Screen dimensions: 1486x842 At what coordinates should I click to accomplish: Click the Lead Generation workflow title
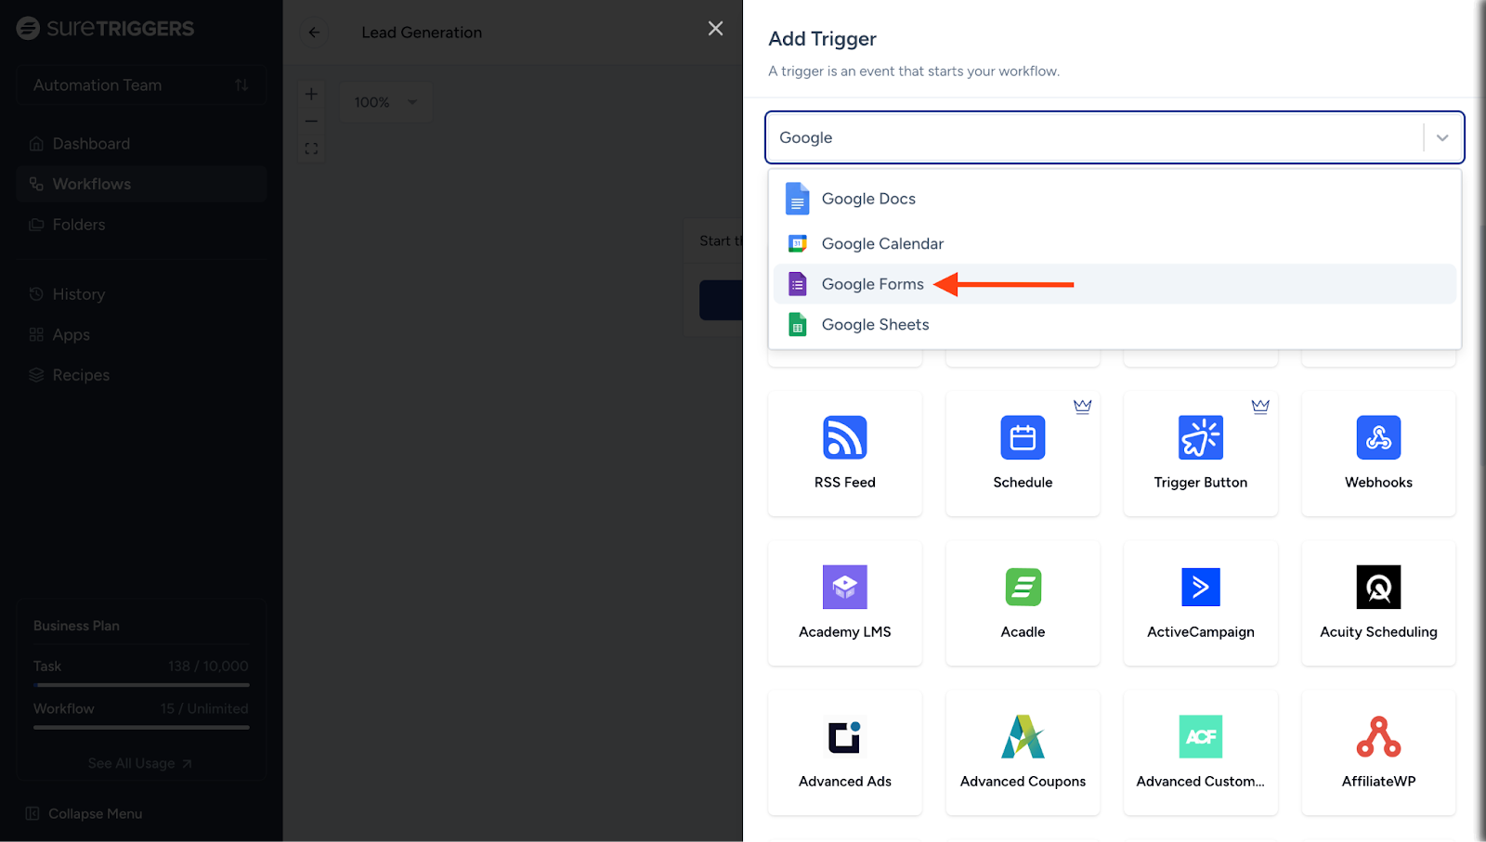422,32
